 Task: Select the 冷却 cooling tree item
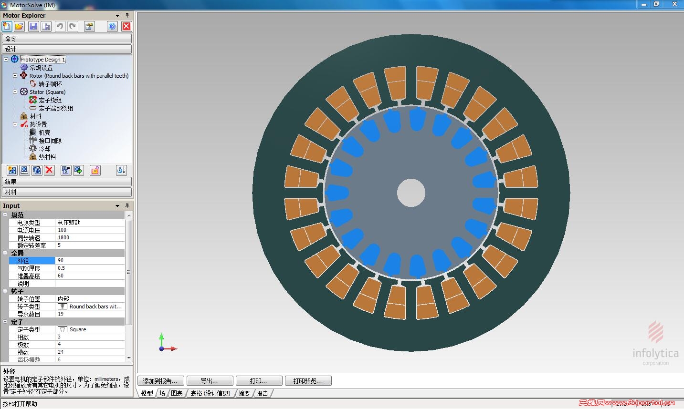tap(44, 149)
